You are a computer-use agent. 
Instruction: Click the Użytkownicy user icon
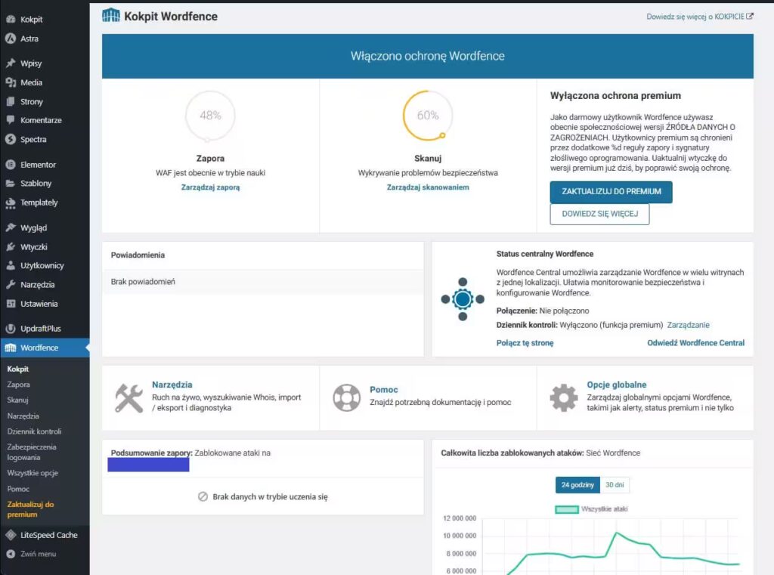point(11,265)
